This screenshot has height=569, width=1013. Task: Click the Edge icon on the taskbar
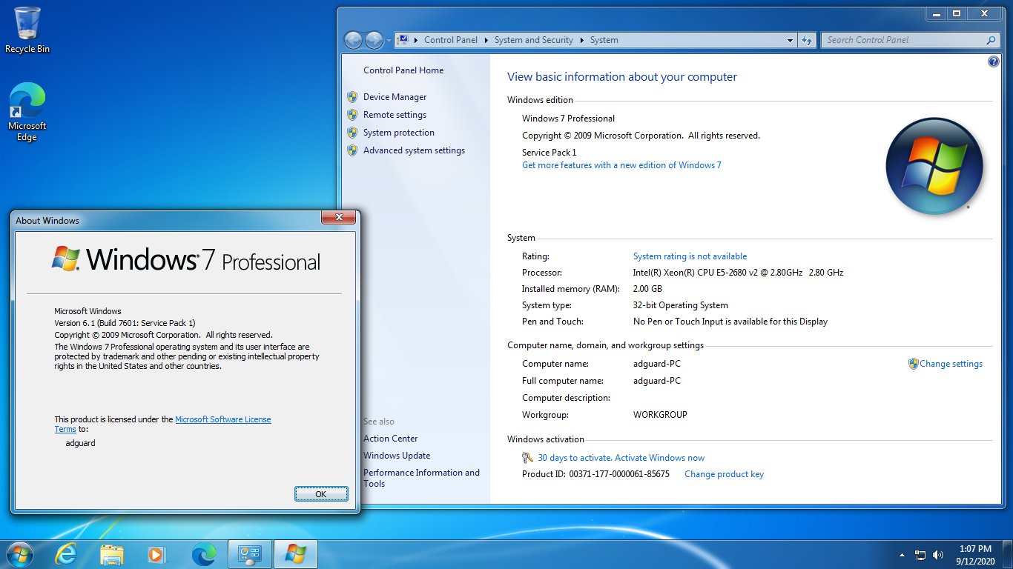[203, 553]
